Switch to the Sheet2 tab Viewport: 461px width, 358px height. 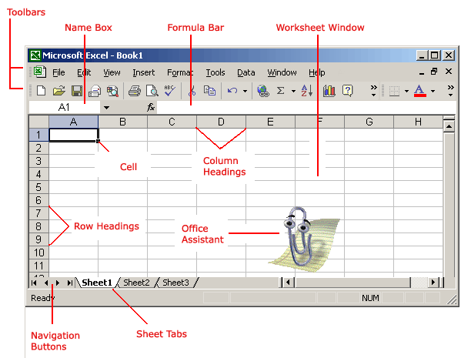pyautogui.click(x=136, y=283)
